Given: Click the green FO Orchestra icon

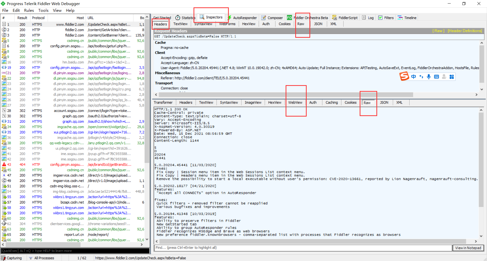Looking at the screenshot, I should click(x=289, y=17).
